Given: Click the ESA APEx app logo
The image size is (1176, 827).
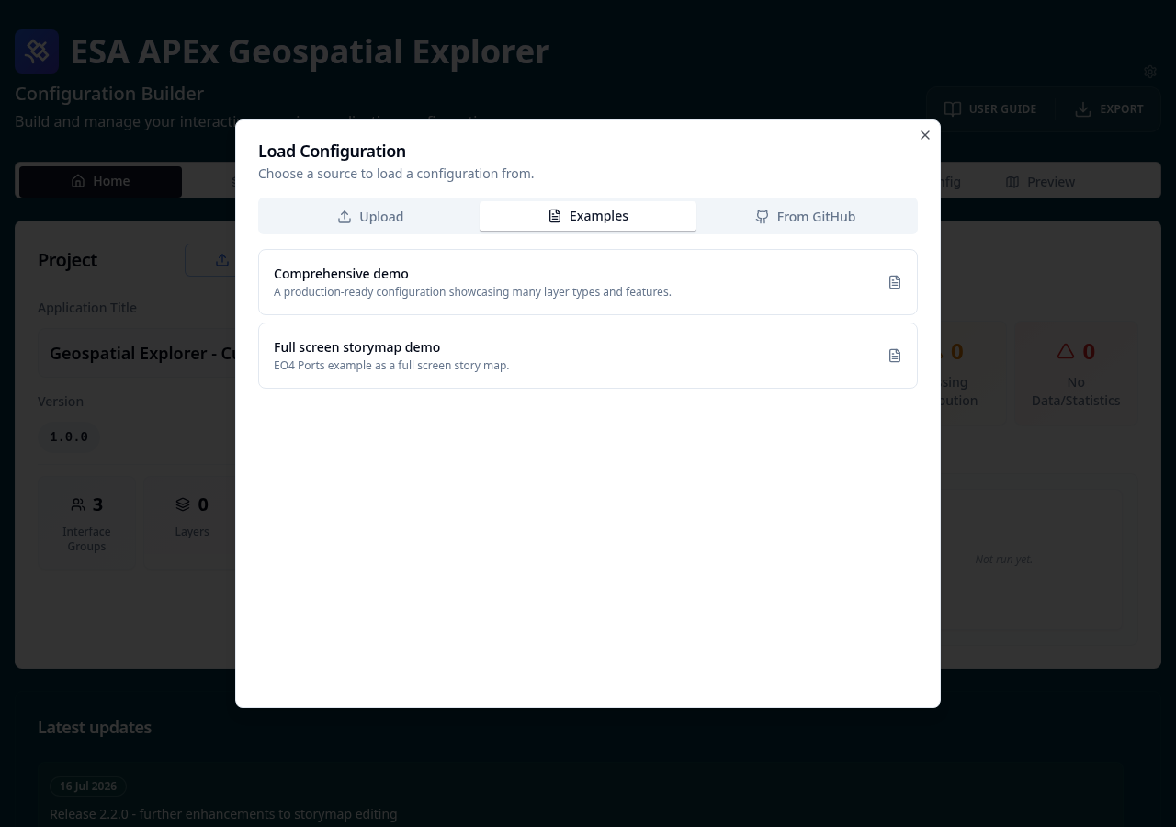Looking at the screenshot, I should 37,51.
